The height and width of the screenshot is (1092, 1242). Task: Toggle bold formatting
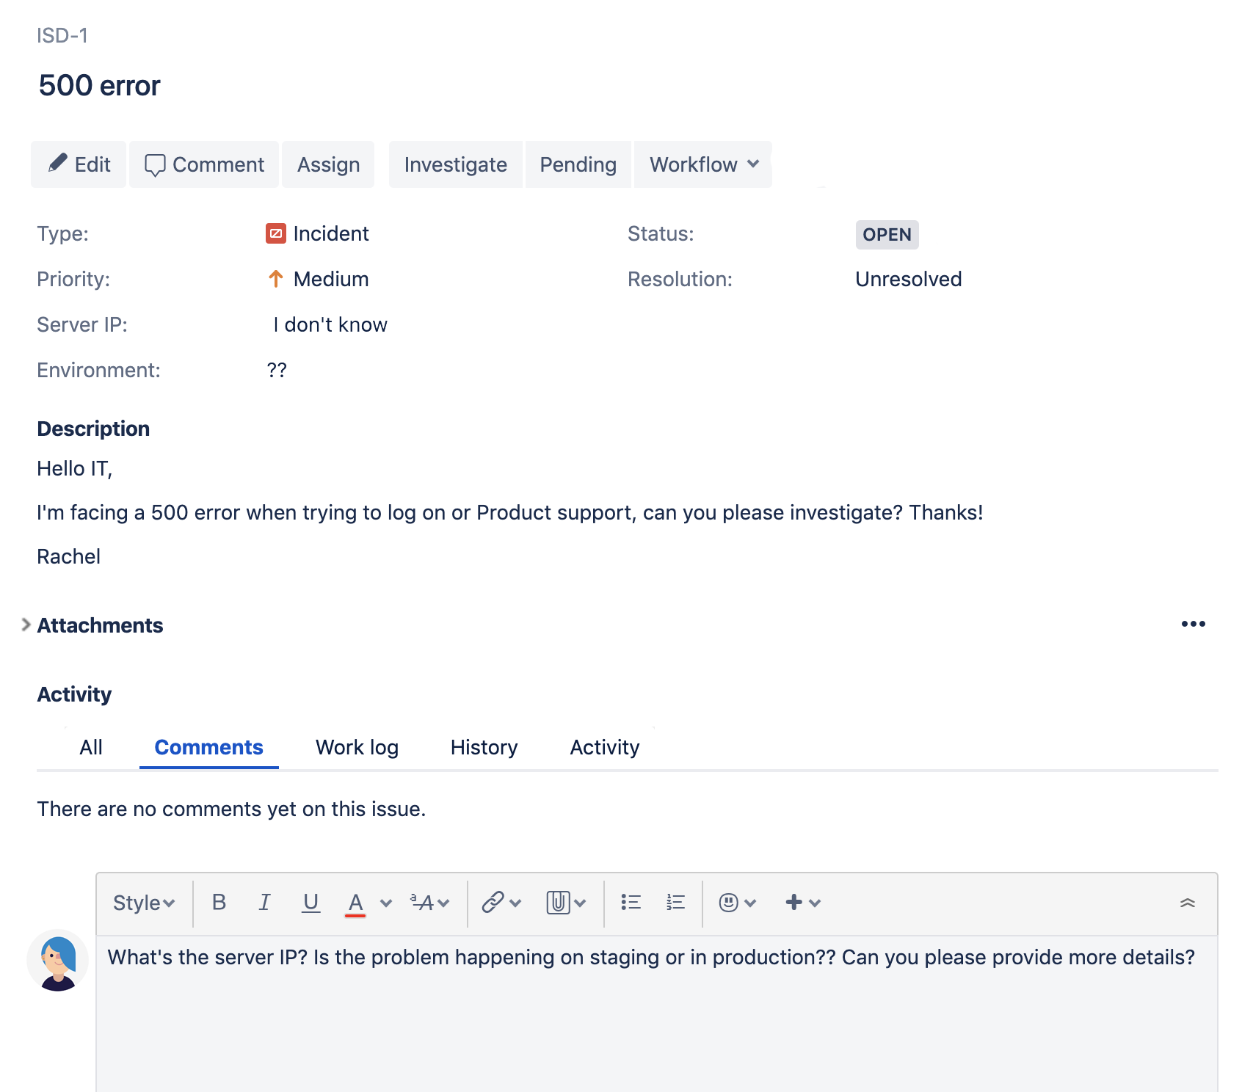219,902
